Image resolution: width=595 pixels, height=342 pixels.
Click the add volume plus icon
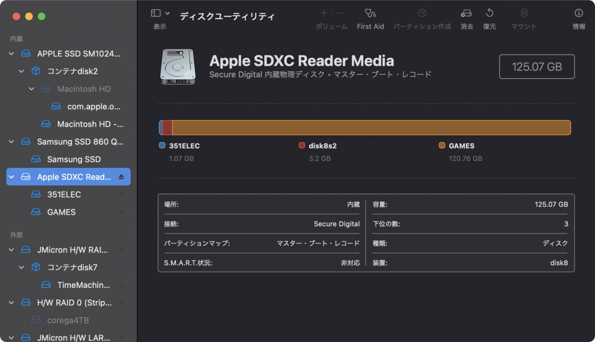click(324, 13)
